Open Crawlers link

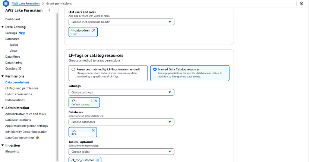pos(11,69)
